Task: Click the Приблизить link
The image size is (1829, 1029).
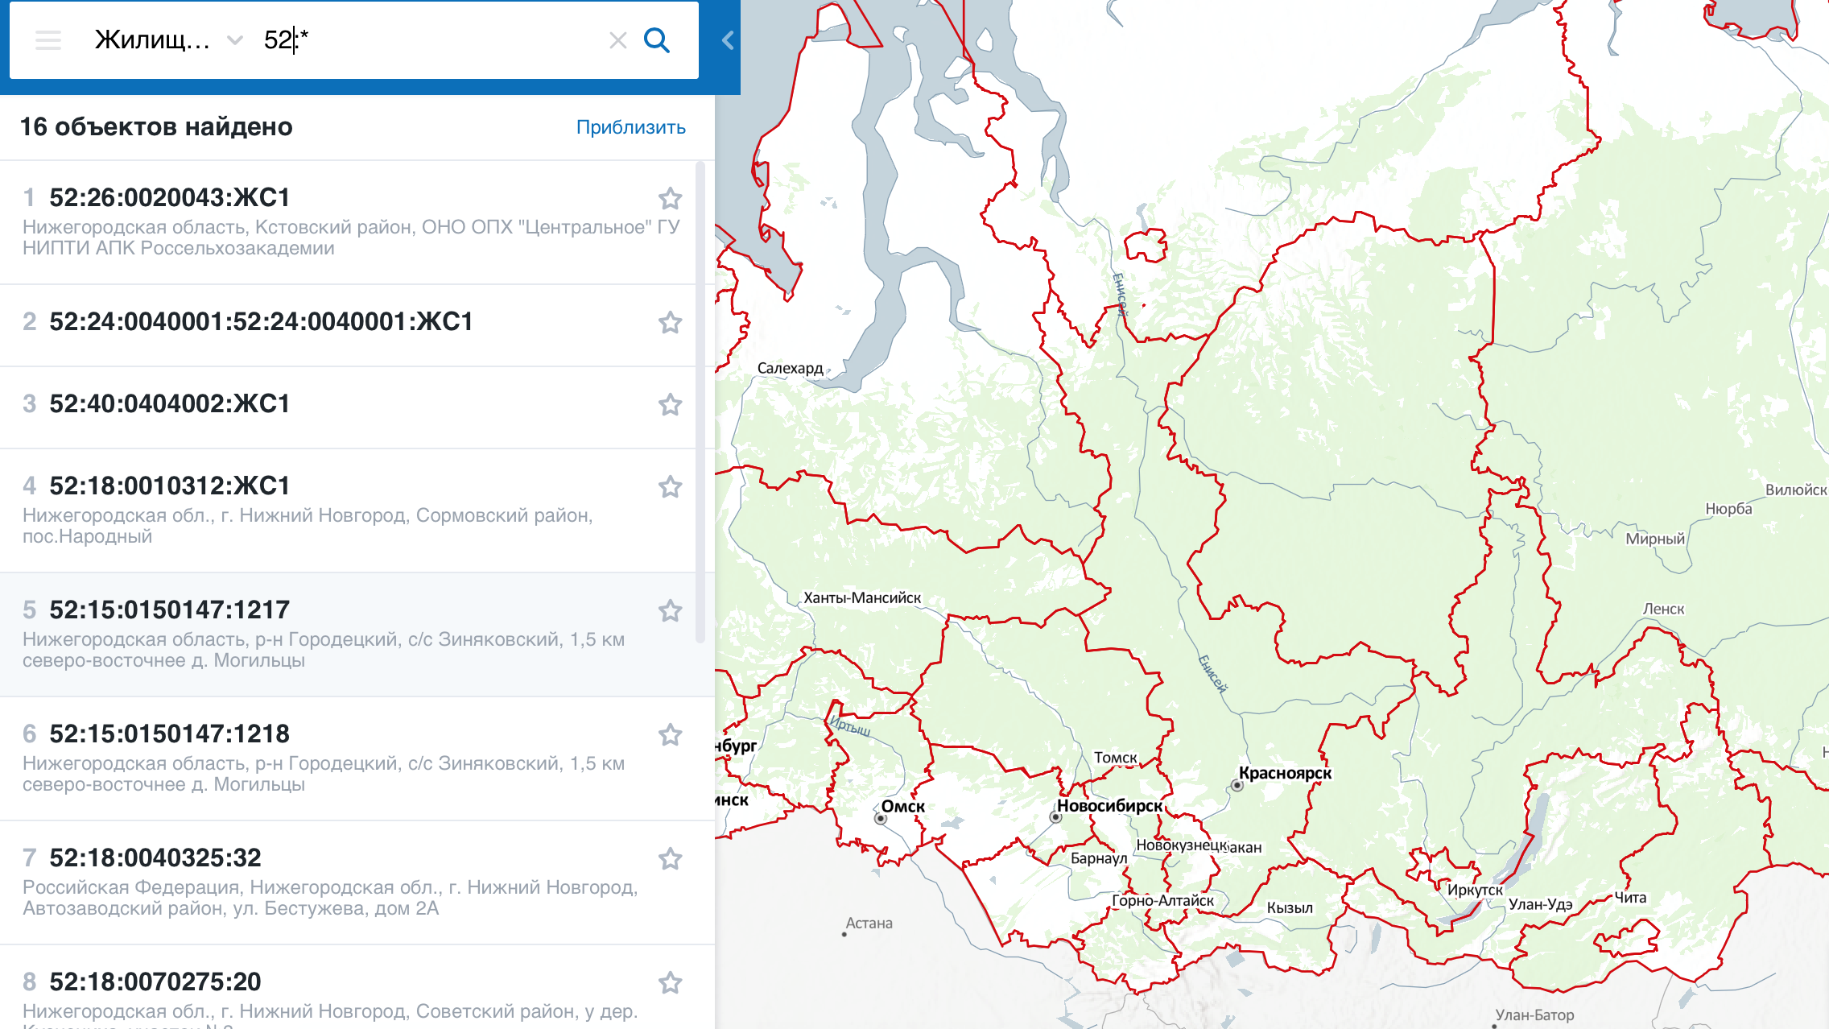Action: tap(630, 127)
